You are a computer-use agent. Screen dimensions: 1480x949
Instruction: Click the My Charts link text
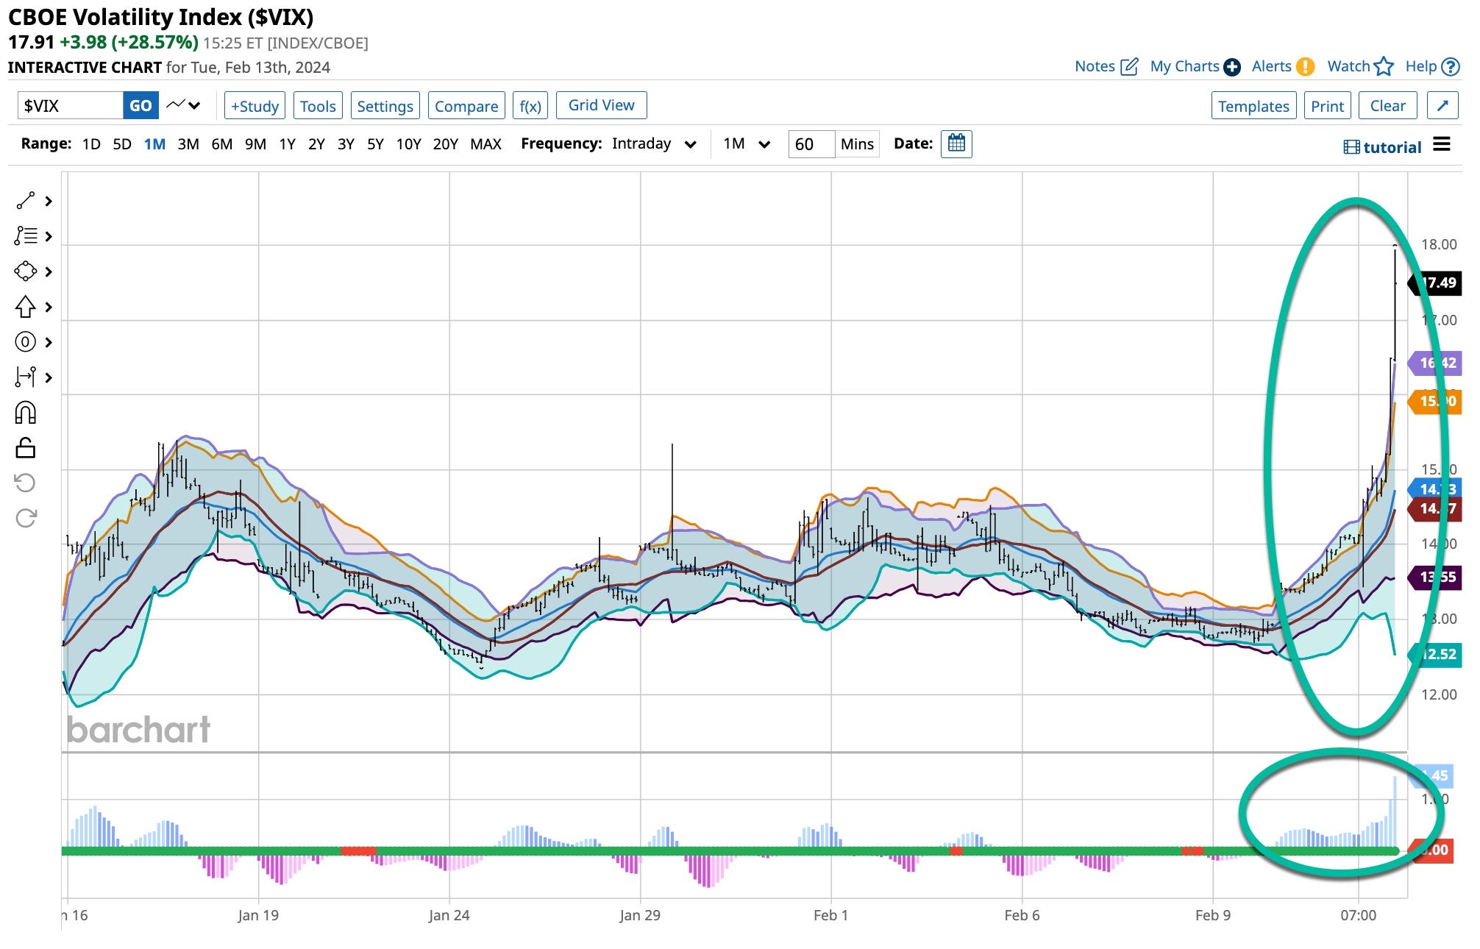click(1184, 66)
